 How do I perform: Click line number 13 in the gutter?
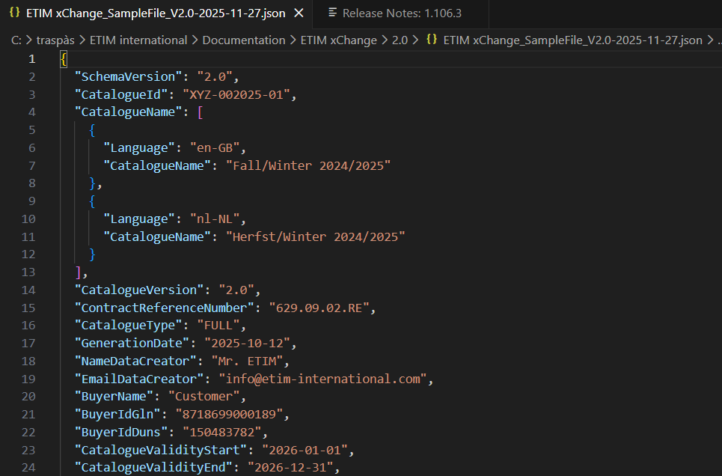click(x=28, y=272)
